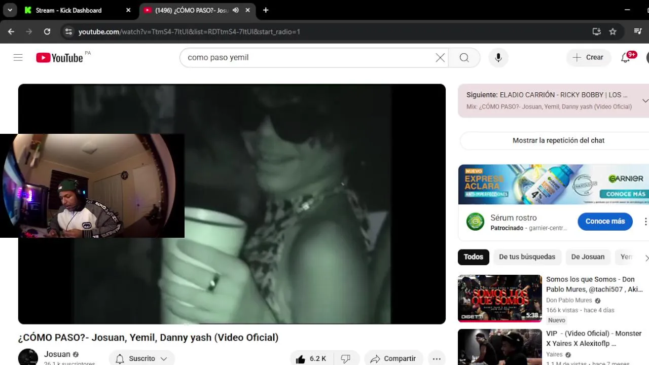Open the Crear button
The image size is (649, 365).
pyautogui.click(x=588, y=57)
